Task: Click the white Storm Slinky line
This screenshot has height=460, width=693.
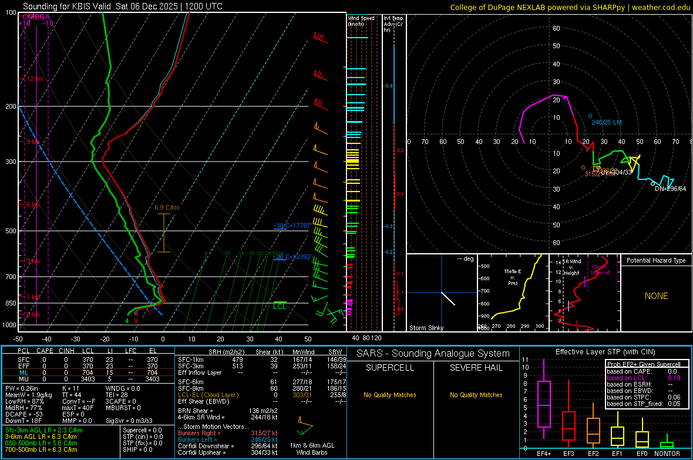Action: pyautogui.click(x=448, y=298)
